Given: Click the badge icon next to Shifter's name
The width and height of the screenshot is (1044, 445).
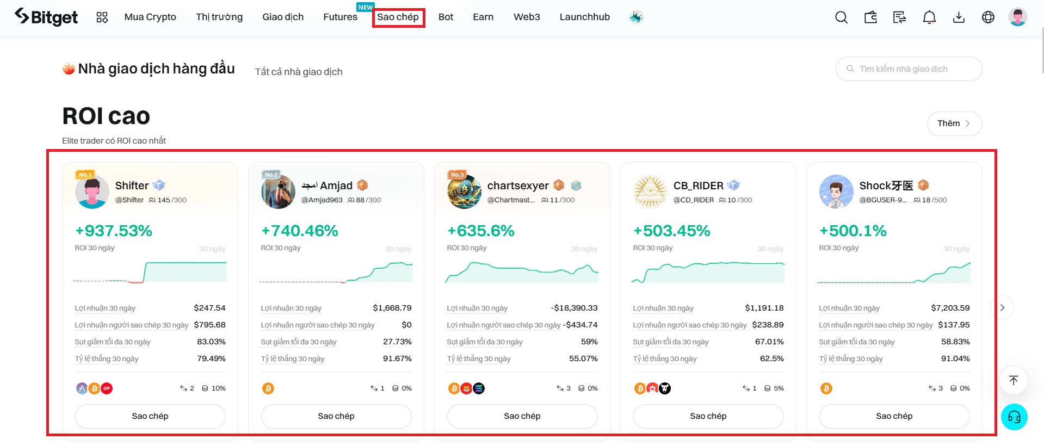Looking at the screenshot, I should 159,186.
